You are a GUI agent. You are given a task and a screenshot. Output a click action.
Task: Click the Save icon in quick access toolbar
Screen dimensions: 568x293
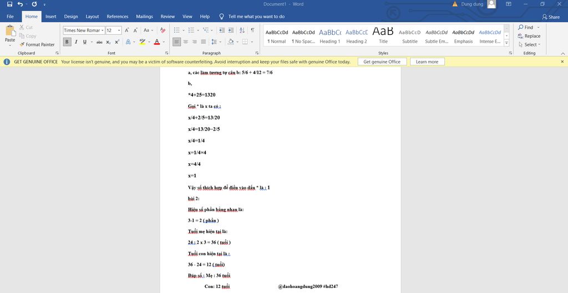pyautogui.click(x=10, y=4)
